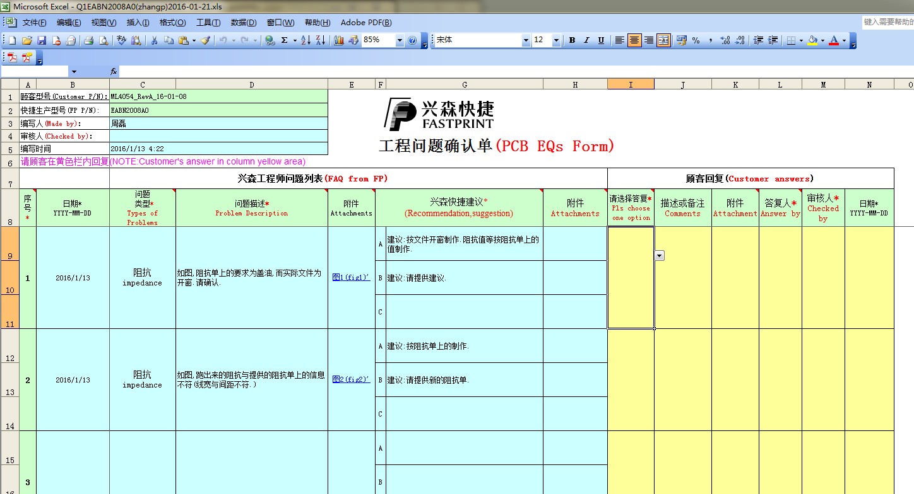
Task: Open the borders style dropdown arrow
Action: [801, 40]
